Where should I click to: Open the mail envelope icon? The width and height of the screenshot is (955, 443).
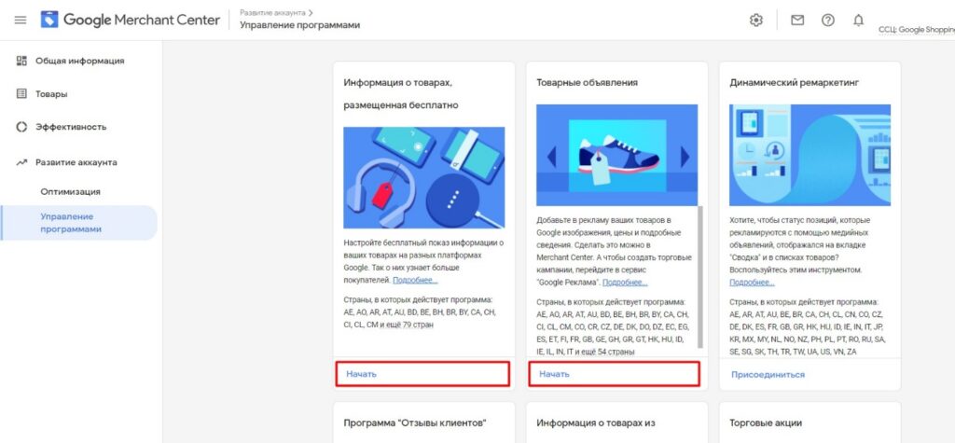[x=797, y=21]
